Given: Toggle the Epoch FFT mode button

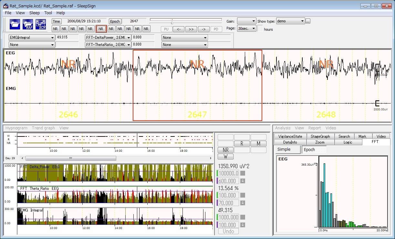Looking at the screenshot, I should 314,149.
